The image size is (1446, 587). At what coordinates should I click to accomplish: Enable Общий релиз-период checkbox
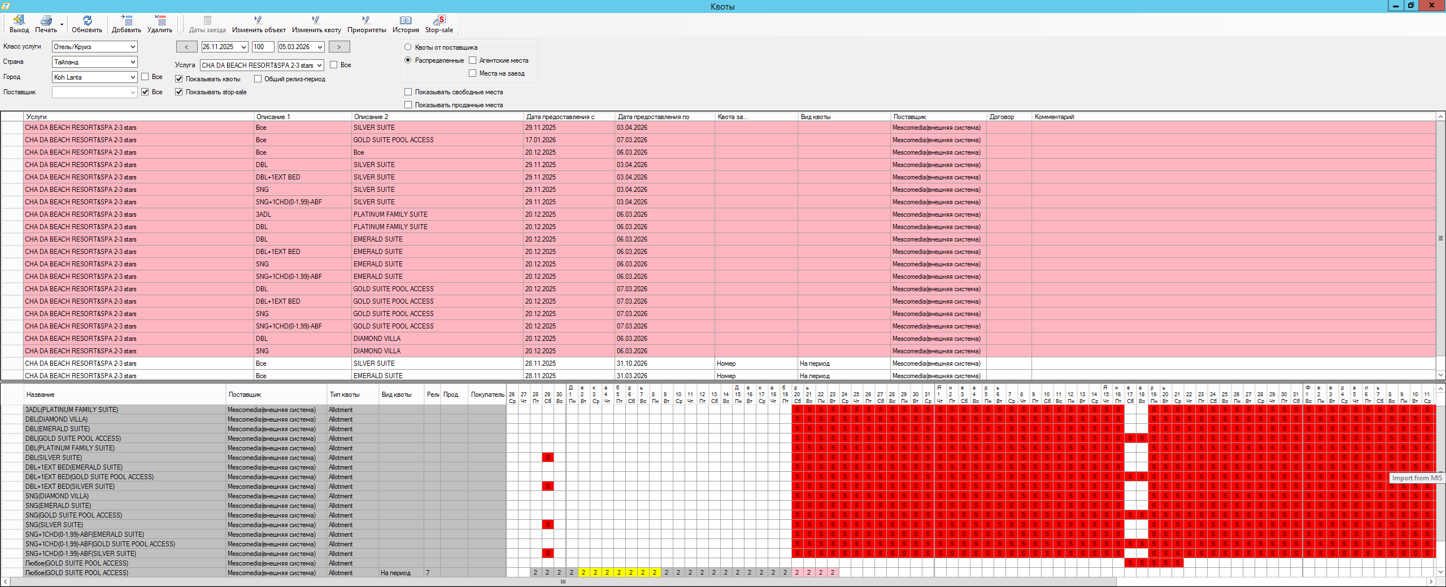[258, 79]
